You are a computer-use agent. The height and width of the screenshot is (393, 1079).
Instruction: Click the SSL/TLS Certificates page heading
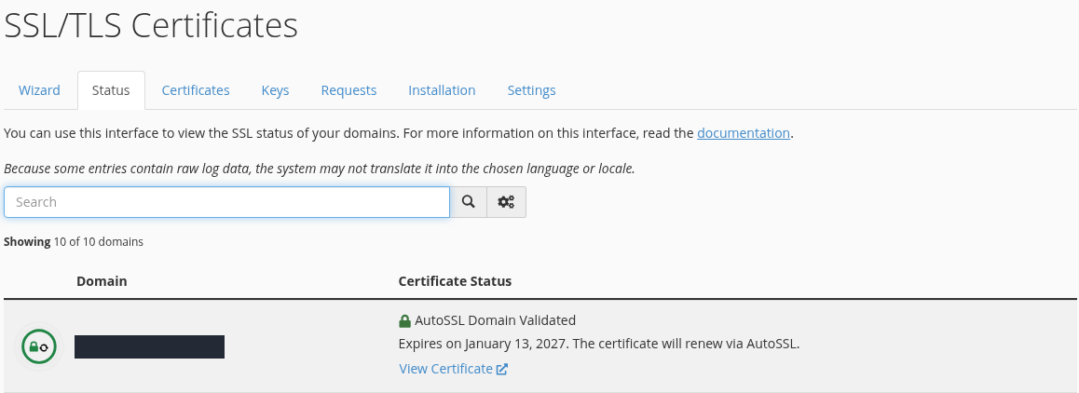[x=151, y=25]
